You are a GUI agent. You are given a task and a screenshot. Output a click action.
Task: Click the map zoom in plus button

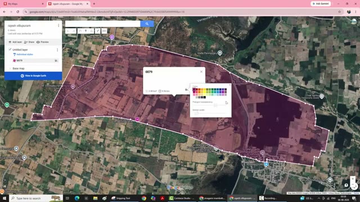click(353, 178)
